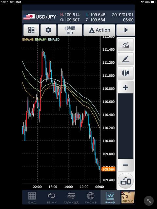The image size is (157, 209).
Task: Tap the 109.400 price axis label
Action: tap(109, 180)
